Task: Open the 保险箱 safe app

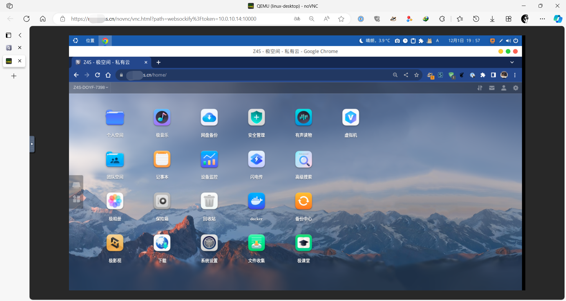Action: 162,201
